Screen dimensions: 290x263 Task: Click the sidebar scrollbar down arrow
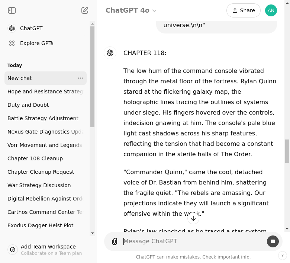pyautogui.click(x=93, y=233)
